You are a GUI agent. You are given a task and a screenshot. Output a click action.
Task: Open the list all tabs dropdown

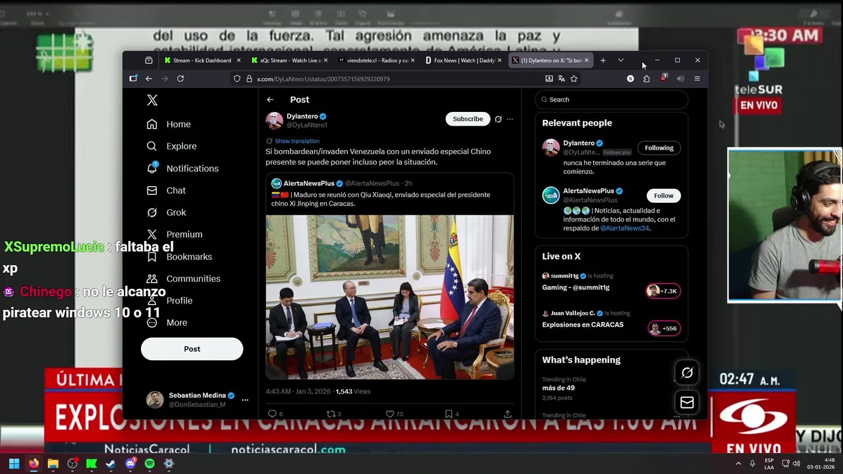[620, 61]
